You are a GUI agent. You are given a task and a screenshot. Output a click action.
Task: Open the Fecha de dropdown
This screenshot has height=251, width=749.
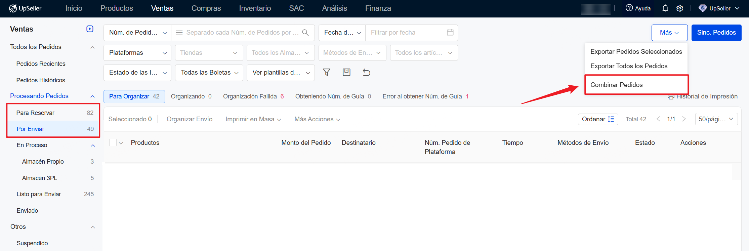(x=342, y=33)
